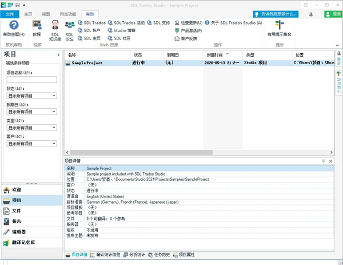Open 帮助主题 help topics icon
The width and height of the screenshot is (343, 265).
click(14, 27)
